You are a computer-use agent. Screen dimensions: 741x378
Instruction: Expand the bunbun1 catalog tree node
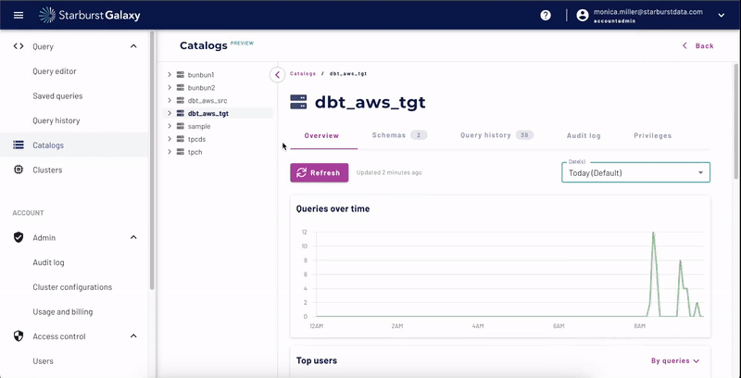click(x=170, y=75)
